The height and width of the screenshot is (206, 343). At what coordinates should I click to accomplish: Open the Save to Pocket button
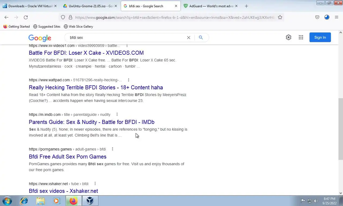[317, 17]
